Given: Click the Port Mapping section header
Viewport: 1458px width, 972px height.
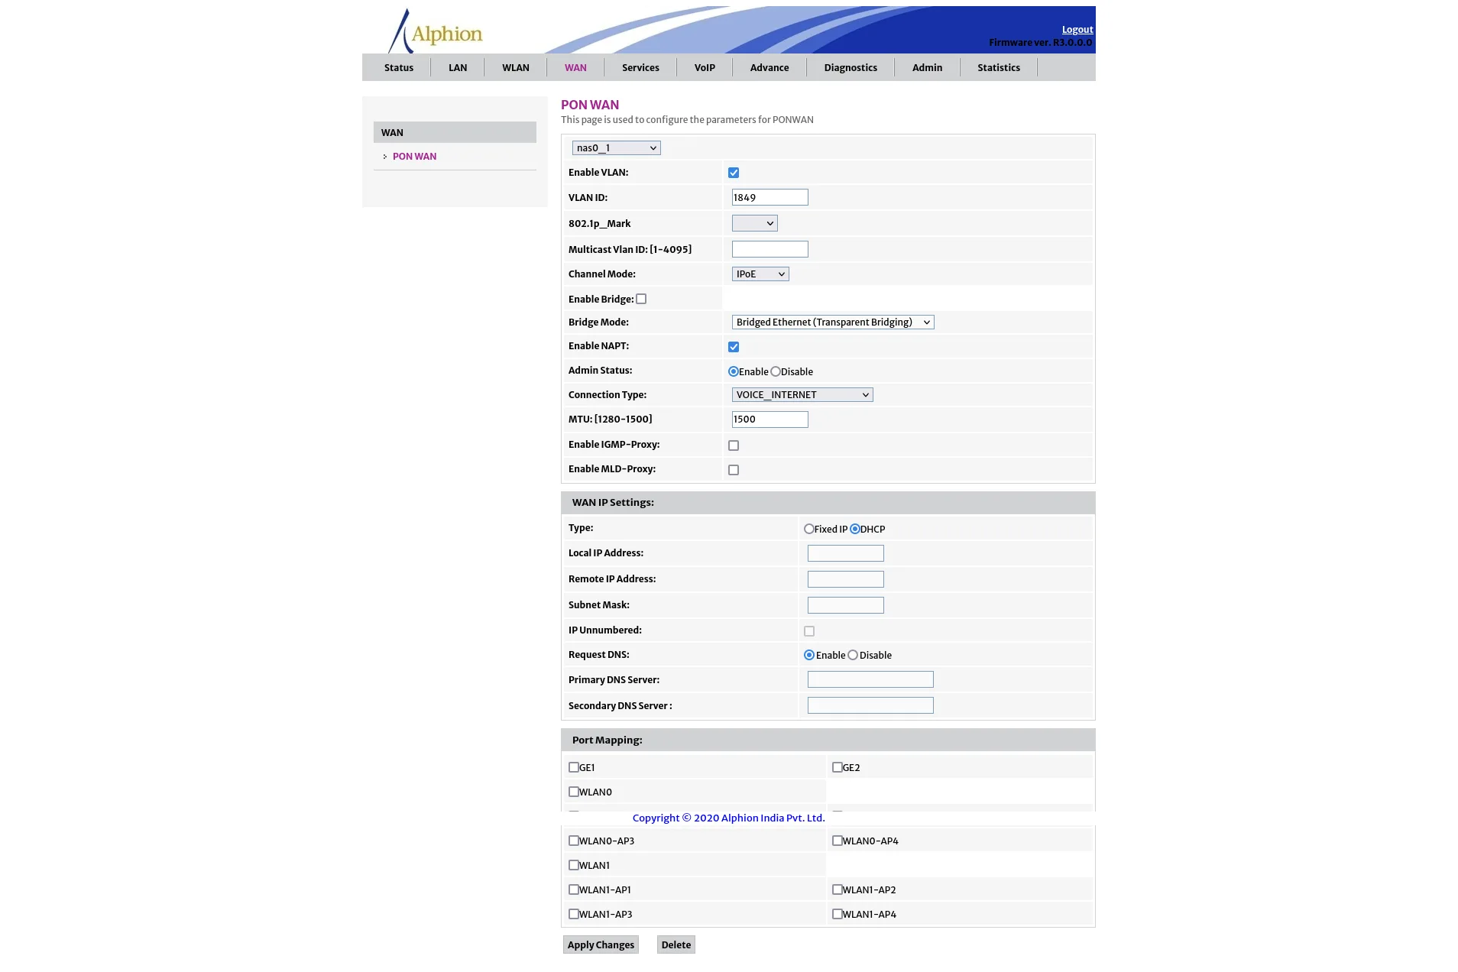Looking at the screenshot, I should tap(828, 740).
